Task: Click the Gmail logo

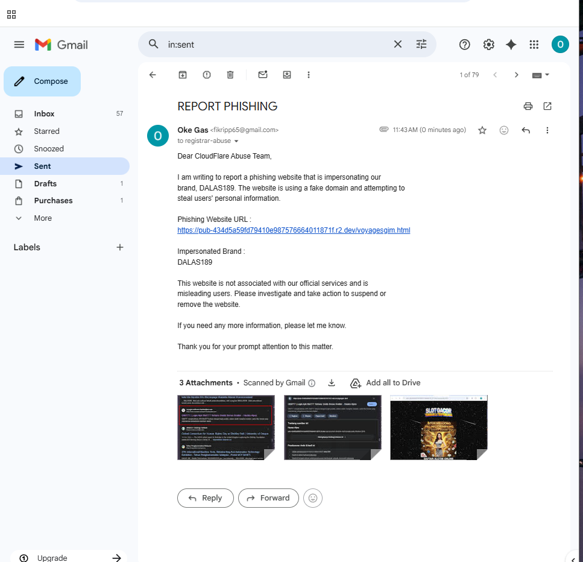Action: 61,45
